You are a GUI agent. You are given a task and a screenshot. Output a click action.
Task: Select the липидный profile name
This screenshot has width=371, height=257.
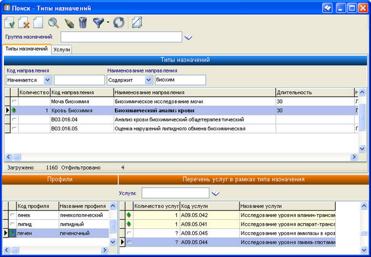click(84, 224)
